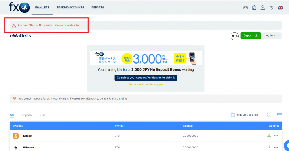This screenshot has height=151, width=289.
Task: Click the Bitcoin wallet name
Action: pyautogui.click(x=28, y=136)
